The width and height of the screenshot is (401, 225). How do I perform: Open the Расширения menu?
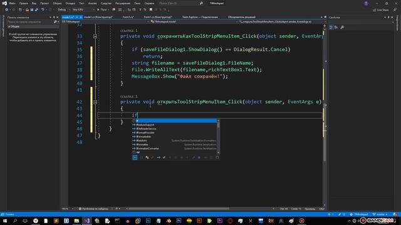coord(123,3)
